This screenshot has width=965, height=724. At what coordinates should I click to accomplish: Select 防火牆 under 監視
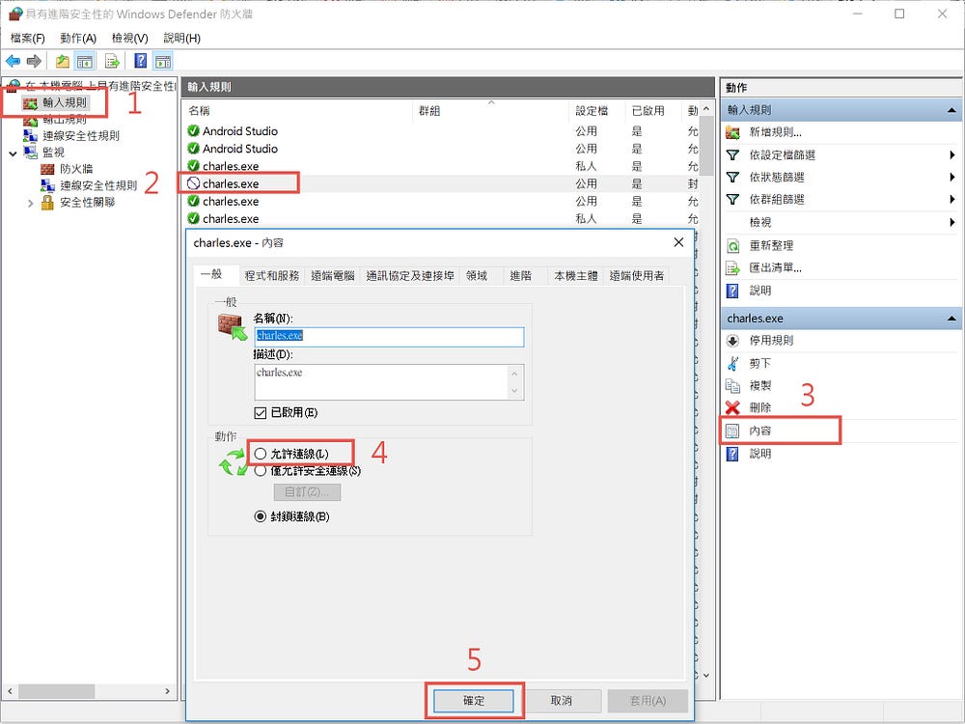pos(76,169)
